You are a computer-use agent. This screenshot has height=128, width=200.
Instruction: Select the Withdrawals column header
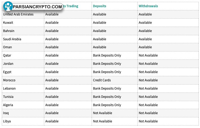[x=148, y=6]
